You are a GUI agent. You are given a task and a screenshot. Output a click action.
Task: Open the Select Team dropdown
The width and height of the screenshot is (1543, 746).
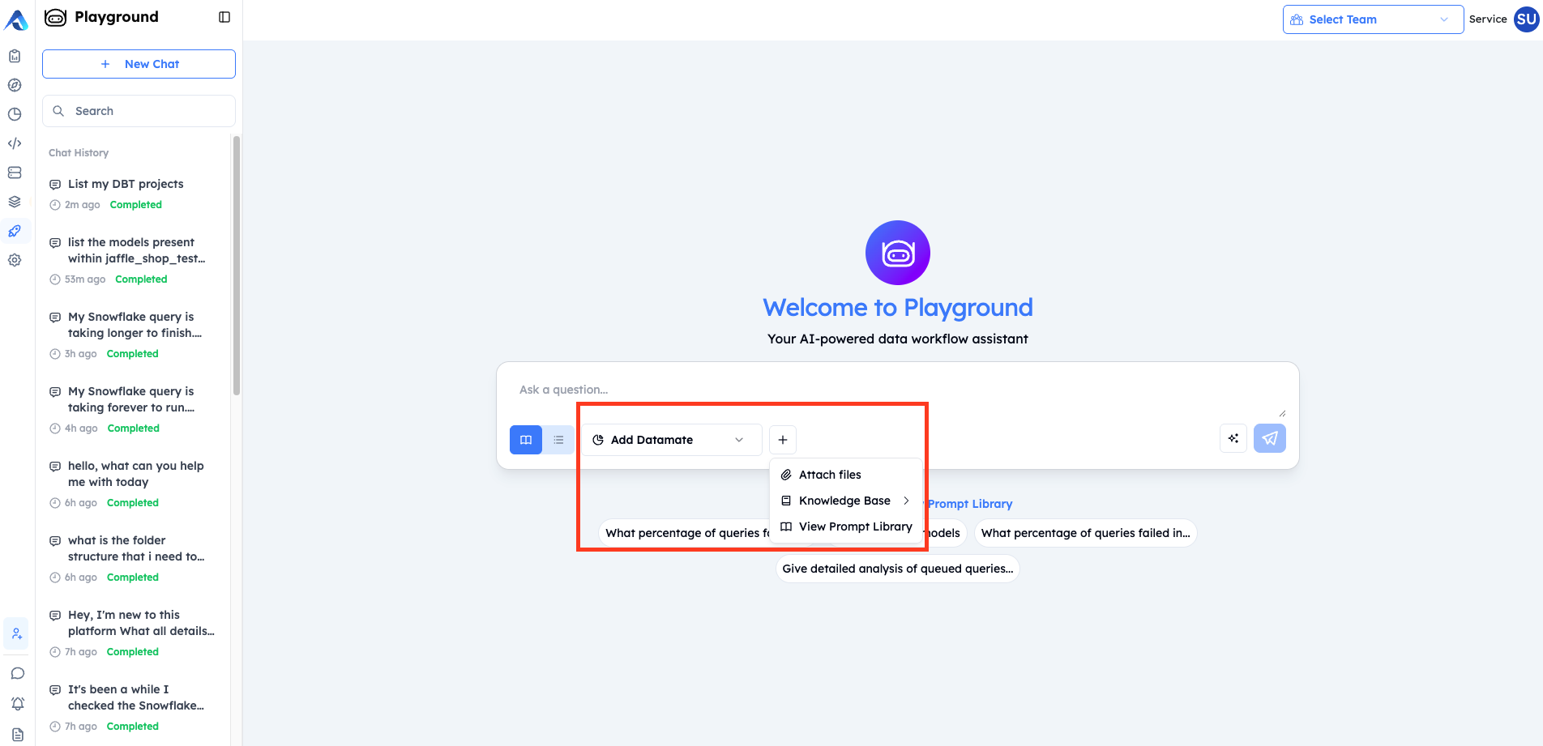1372,19
